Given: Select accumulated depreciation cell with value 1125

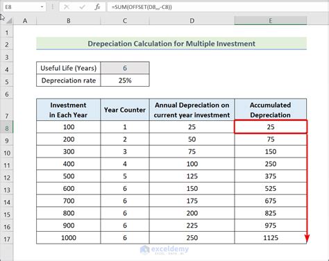Looking at the screenshot, I should [271, 237].
